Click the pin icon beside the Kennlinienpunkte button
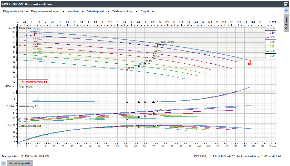 point(4,163)
